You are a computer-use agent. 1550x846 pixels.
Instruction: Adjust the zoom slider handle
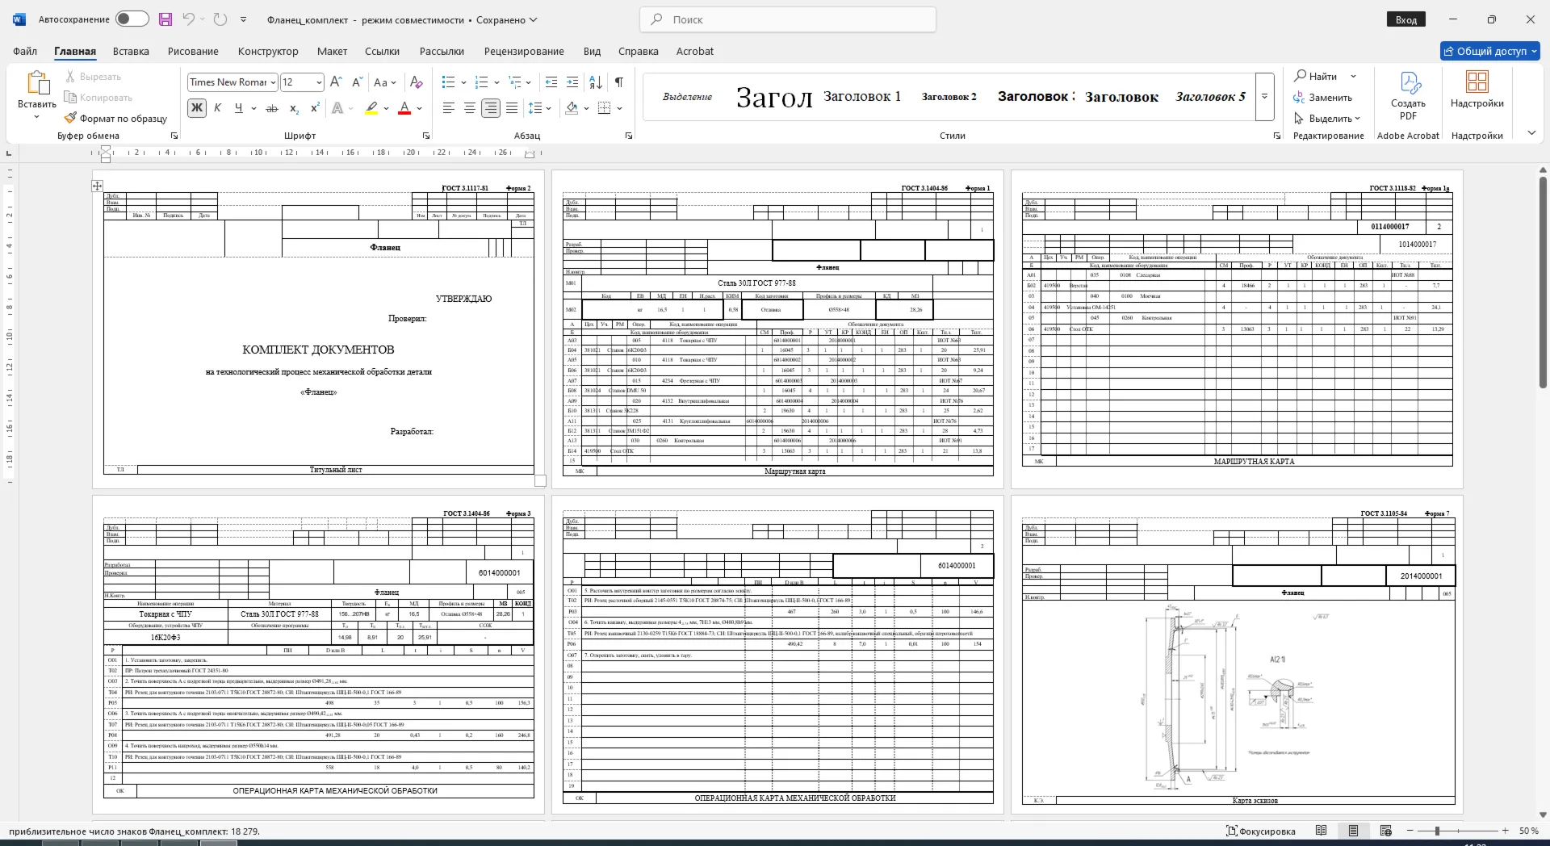tap(1437, 831)
